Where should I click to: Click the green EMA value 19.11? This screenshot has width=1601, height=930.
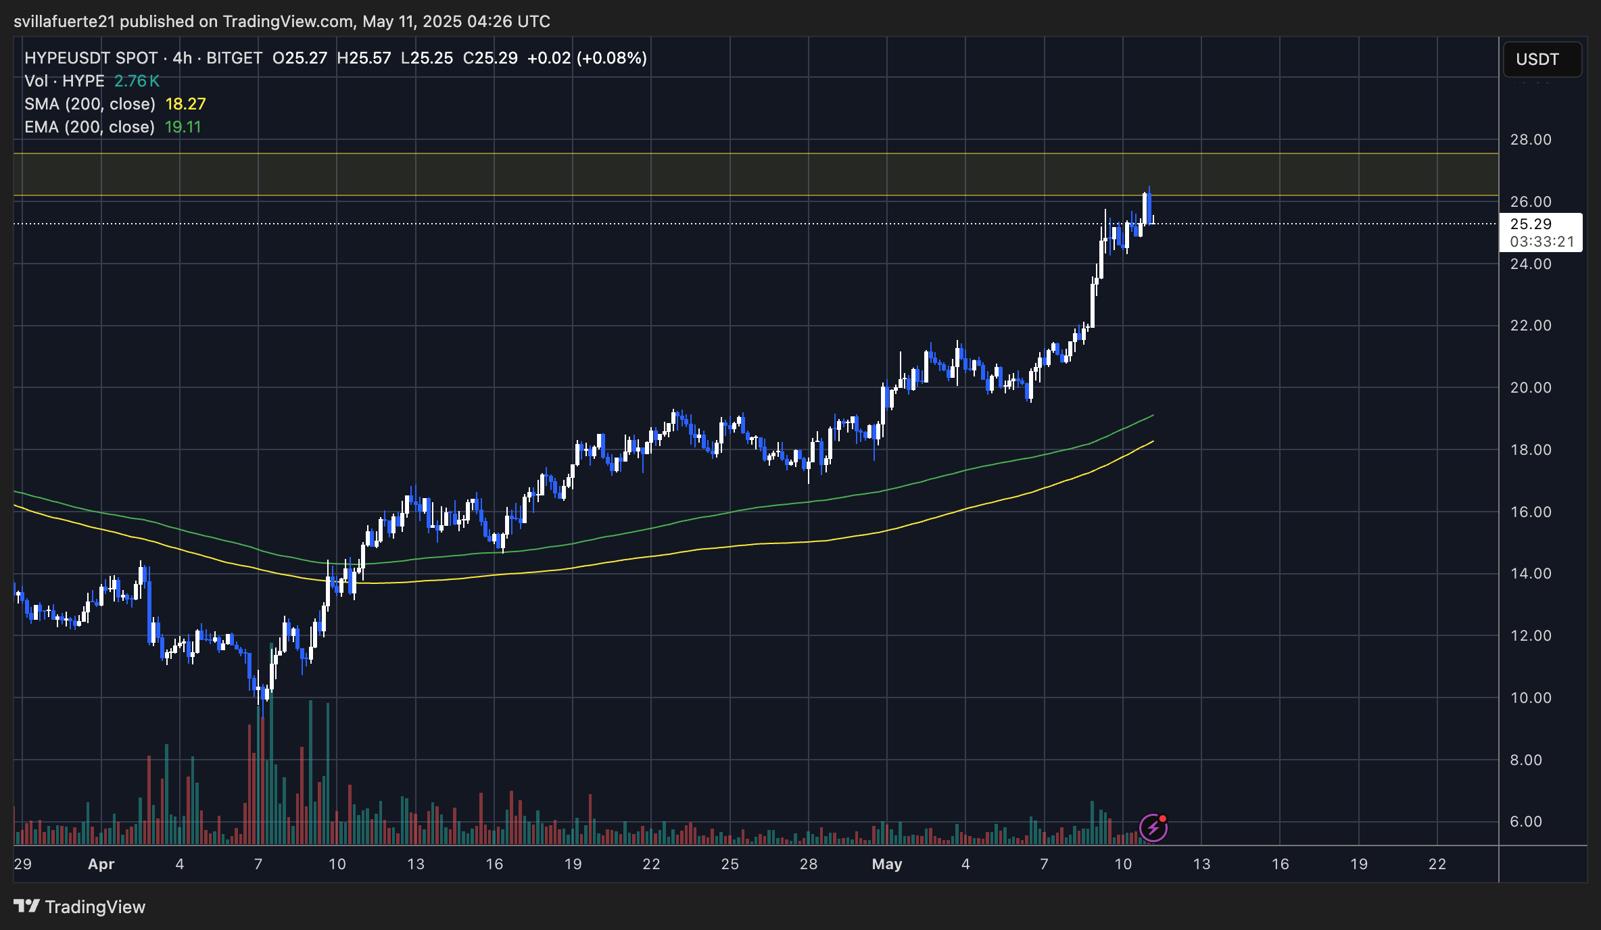[183, 127]
